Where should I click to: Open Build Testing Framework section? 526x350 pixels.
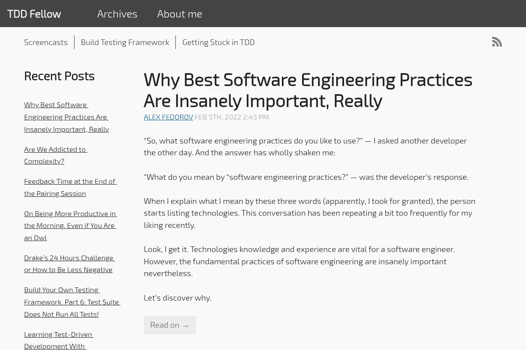(x=125, y=42)
